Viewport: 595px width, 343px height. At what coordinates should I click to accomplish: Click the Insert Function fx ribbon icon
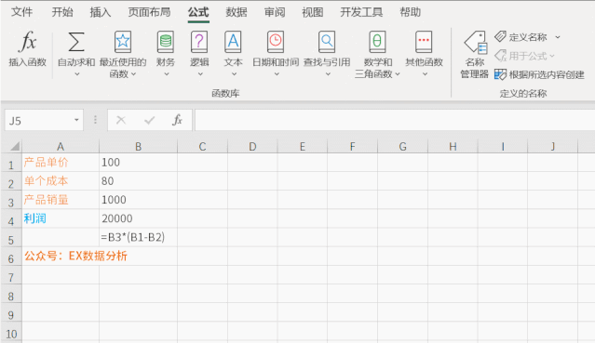27,42
